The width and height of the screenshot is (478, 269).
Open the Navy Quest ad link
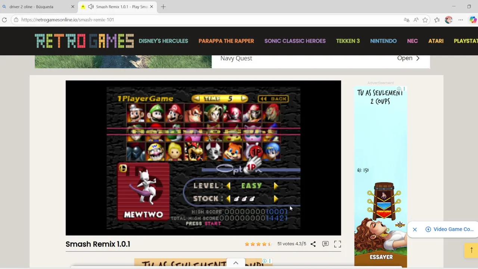236,58
